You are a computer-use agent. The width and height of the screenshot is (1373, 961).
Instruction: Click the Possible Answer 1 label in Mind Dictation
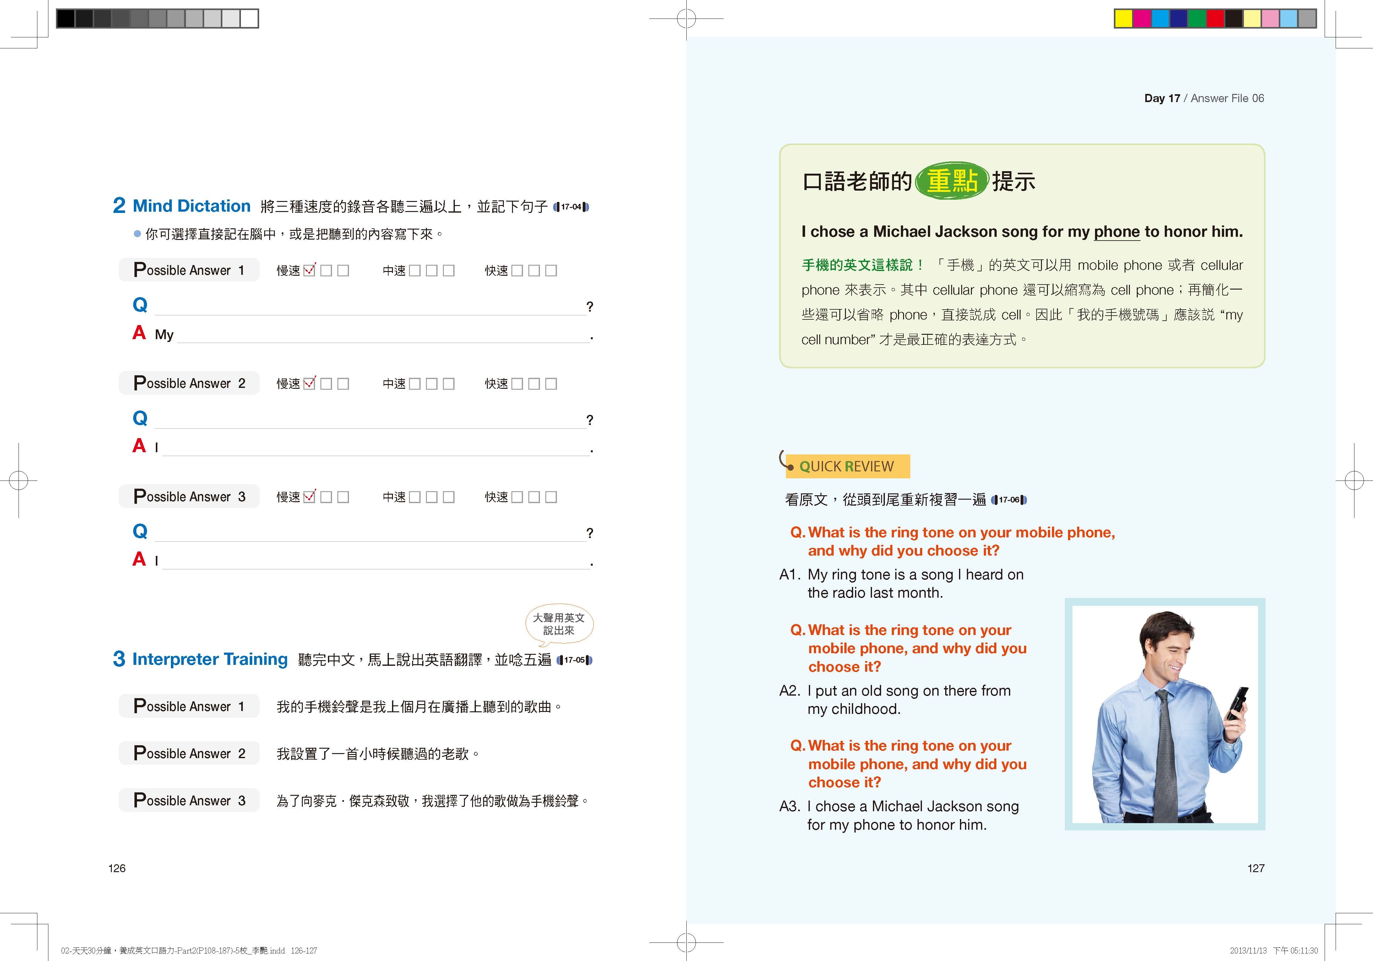click(x=189, y=270)
